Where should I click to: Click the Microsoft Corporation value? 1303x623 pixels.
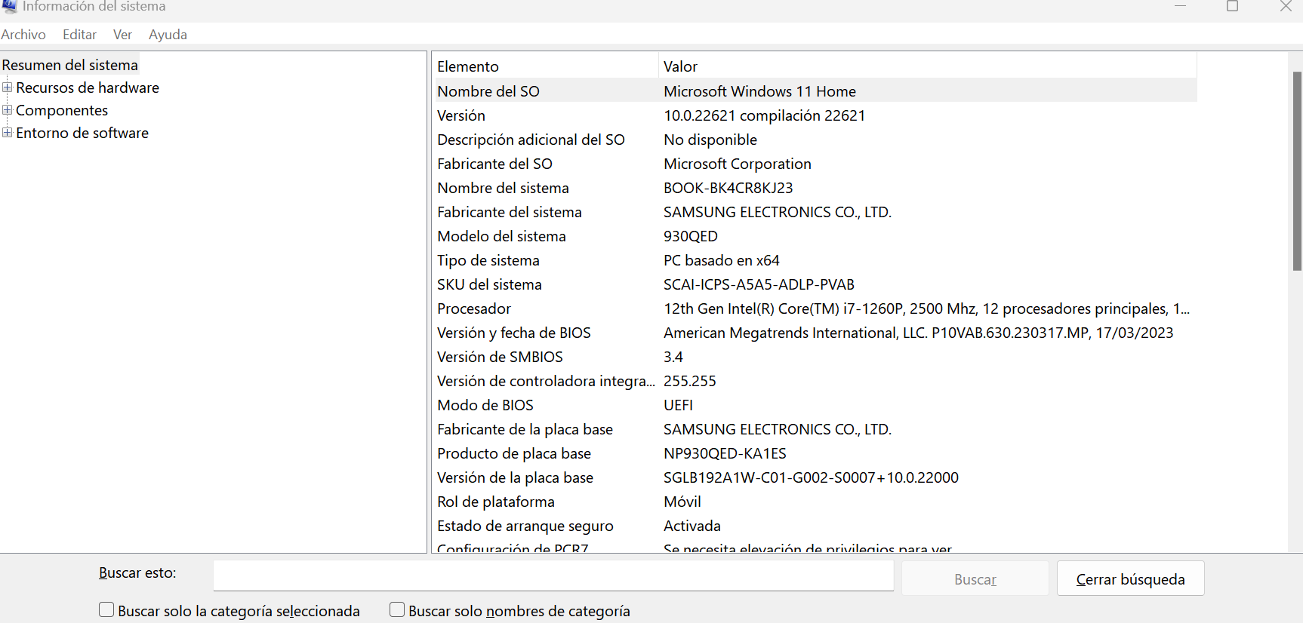coord(738,164)
